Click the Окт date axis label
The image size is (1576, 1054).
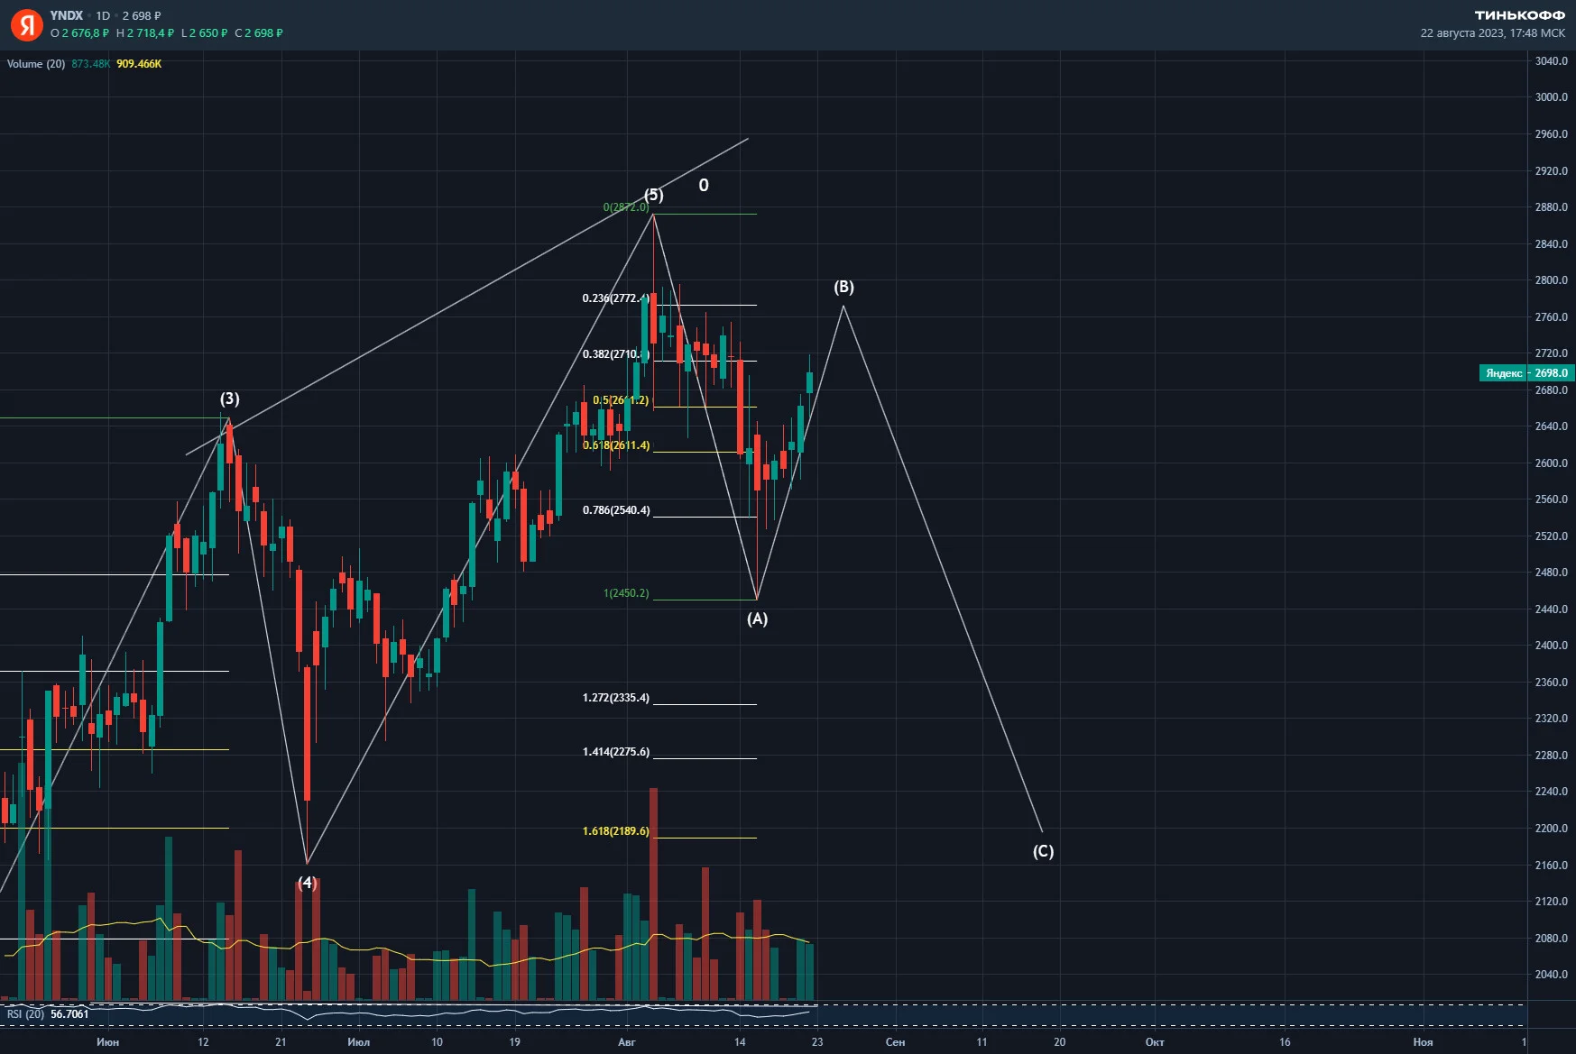pos(1155,1042)
